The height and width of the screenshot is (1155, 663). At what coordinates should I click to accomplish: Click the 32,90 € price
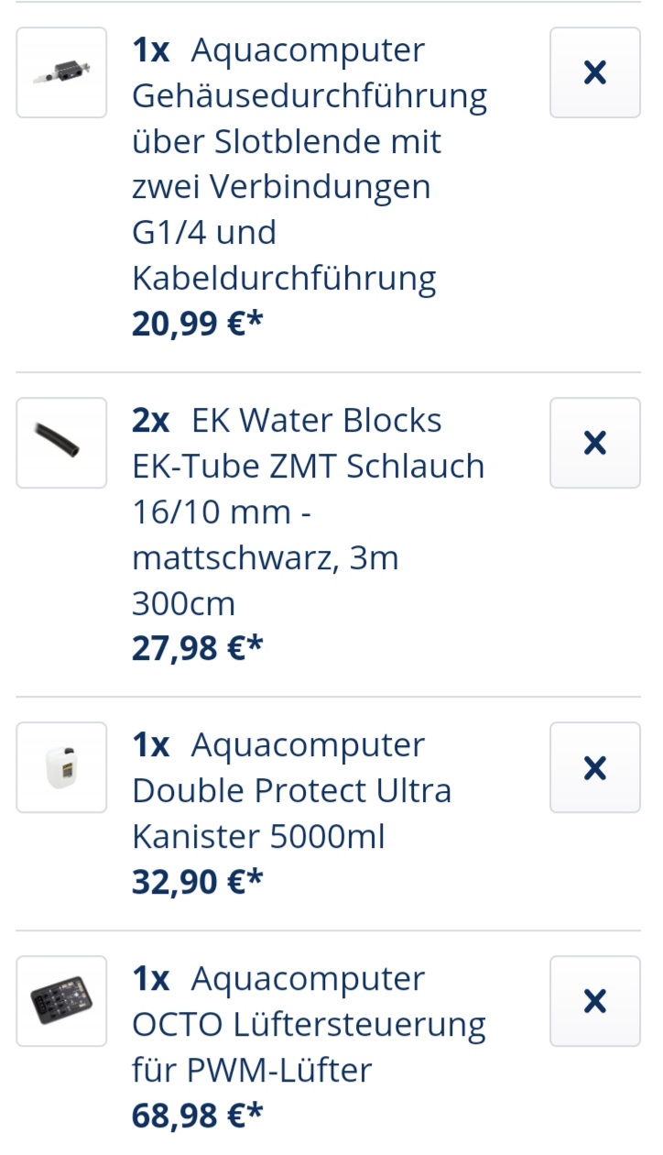pyautogui.click(x=197, y=881)
